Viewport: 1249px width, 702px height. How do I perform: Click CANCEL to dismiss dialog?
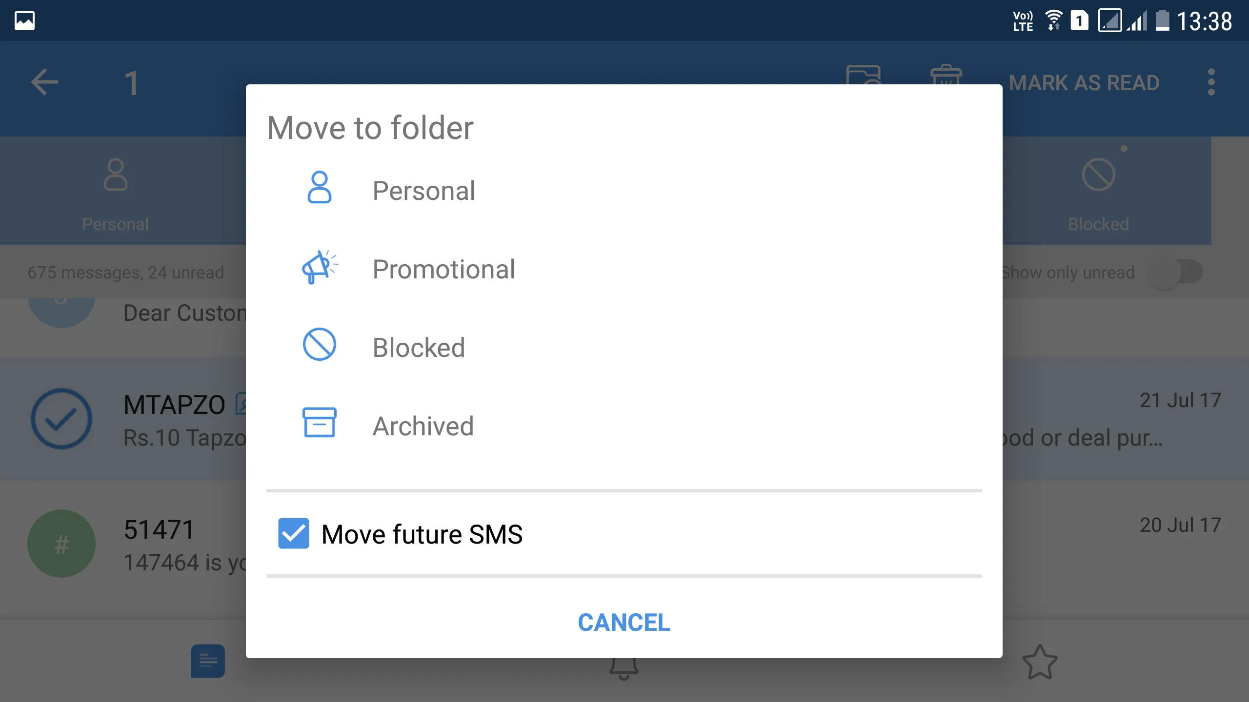point(624,621)
